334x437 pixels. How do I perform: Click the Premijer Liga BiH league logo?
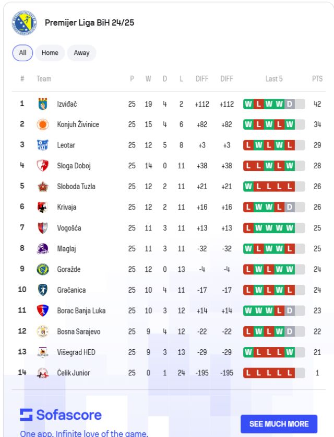pos(25,23)
